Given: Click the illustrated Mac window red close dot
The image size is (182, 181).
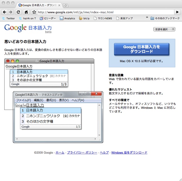Looking at the screenshot, I should click(8, 61).
